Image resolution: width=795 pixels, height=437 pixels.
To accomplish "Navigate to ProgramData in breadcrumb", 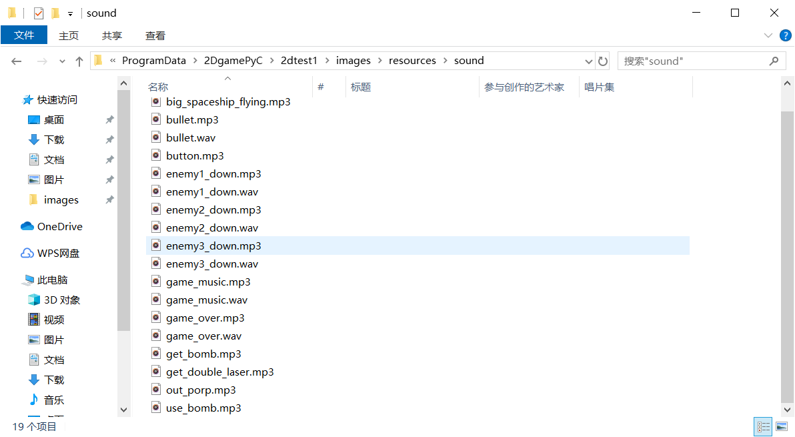I will tap(154, 61).
